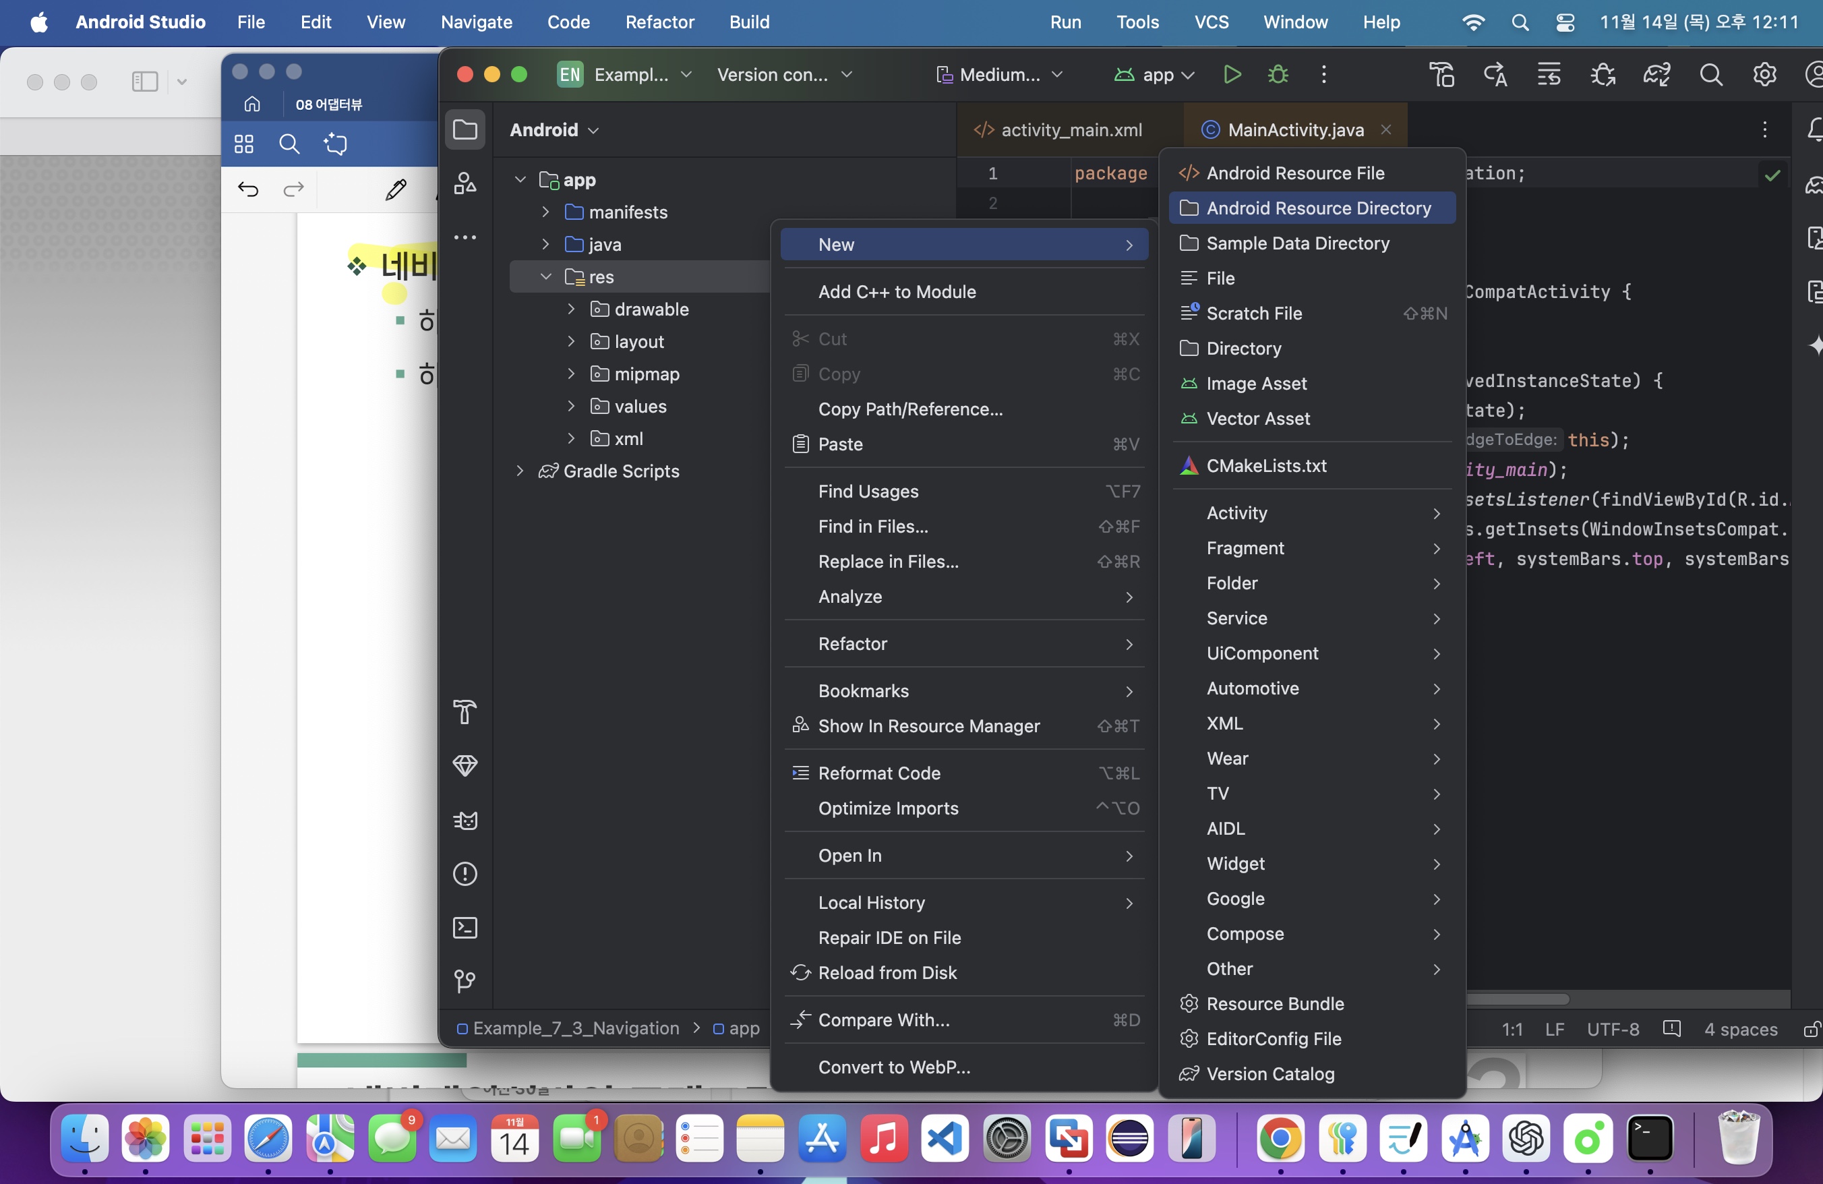Click Sync Project with Gradle Files icon

tap(1656, 74)
